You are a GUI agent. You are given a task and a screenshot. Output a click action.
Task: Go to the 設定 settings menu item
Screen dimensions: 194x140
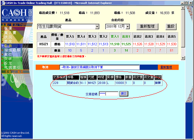8,63
